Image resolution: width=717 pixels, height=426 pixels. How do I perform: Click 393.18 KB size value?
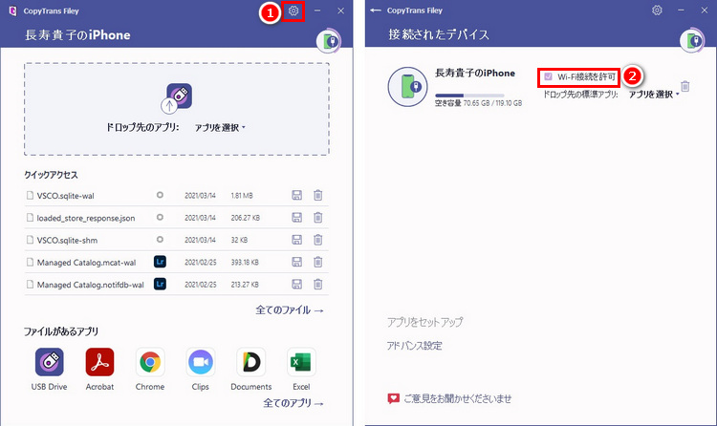click(x=245, y=263)
